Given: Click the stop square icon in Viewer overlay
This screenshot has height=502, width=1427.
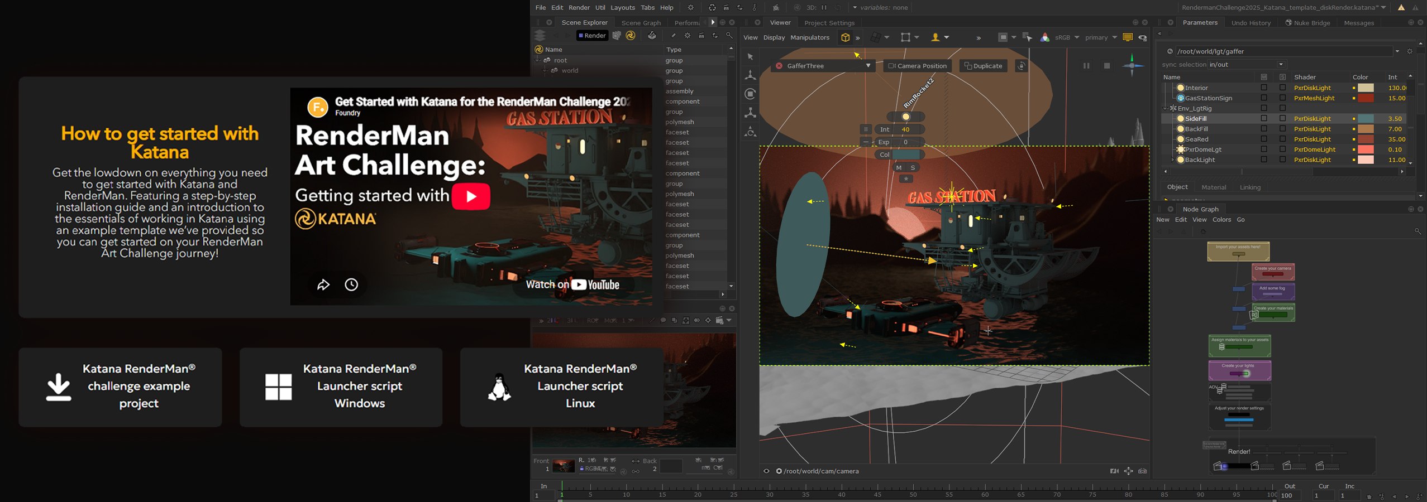Looking at the screenshot, I should (1106, 66).
